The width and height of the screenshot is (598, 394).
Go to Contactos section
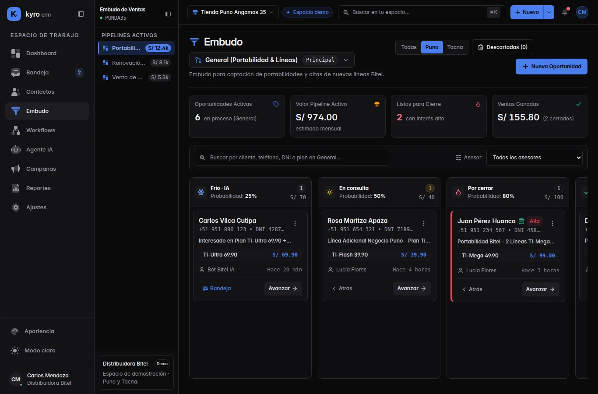click(x=47, y=92)
